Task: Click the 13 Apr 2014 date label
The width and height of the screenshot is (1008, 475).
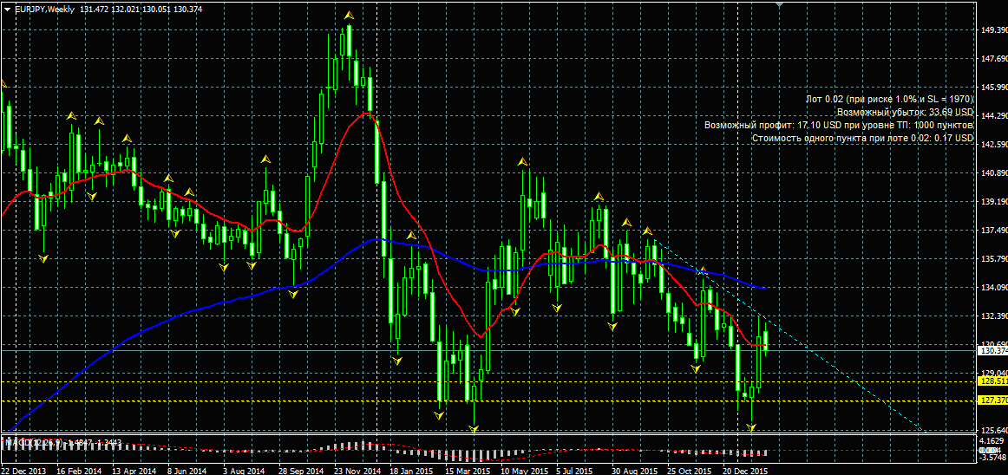Action: pyautogui.click(x=134, y=471)
